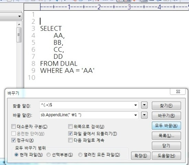Choose 열려진 모든 파일(O) scope

tap(80, 155)
